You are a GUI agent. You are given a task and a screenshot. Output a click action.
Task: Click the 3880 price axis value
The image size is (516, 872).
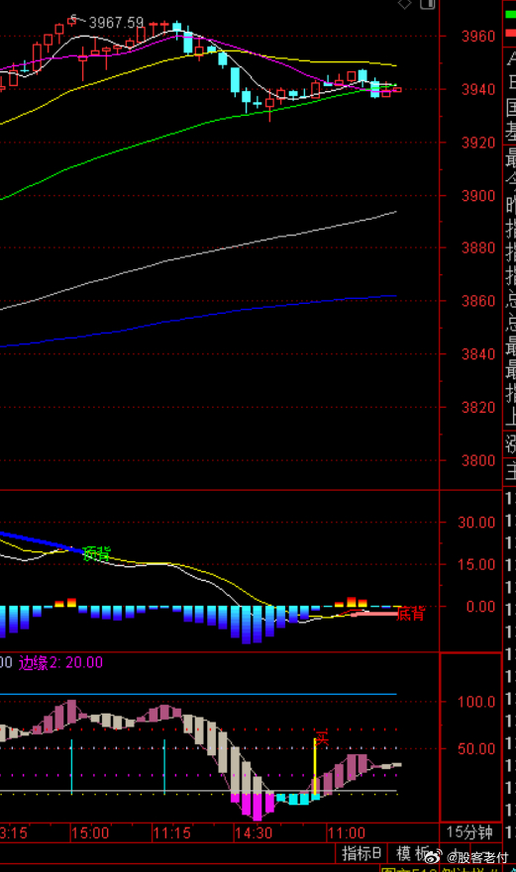tap(478, 247)
